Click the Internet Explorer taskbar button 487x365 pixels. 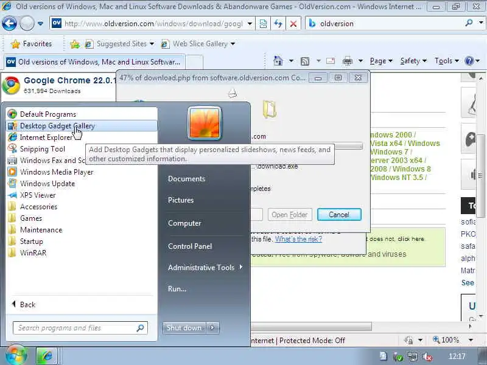47,356
